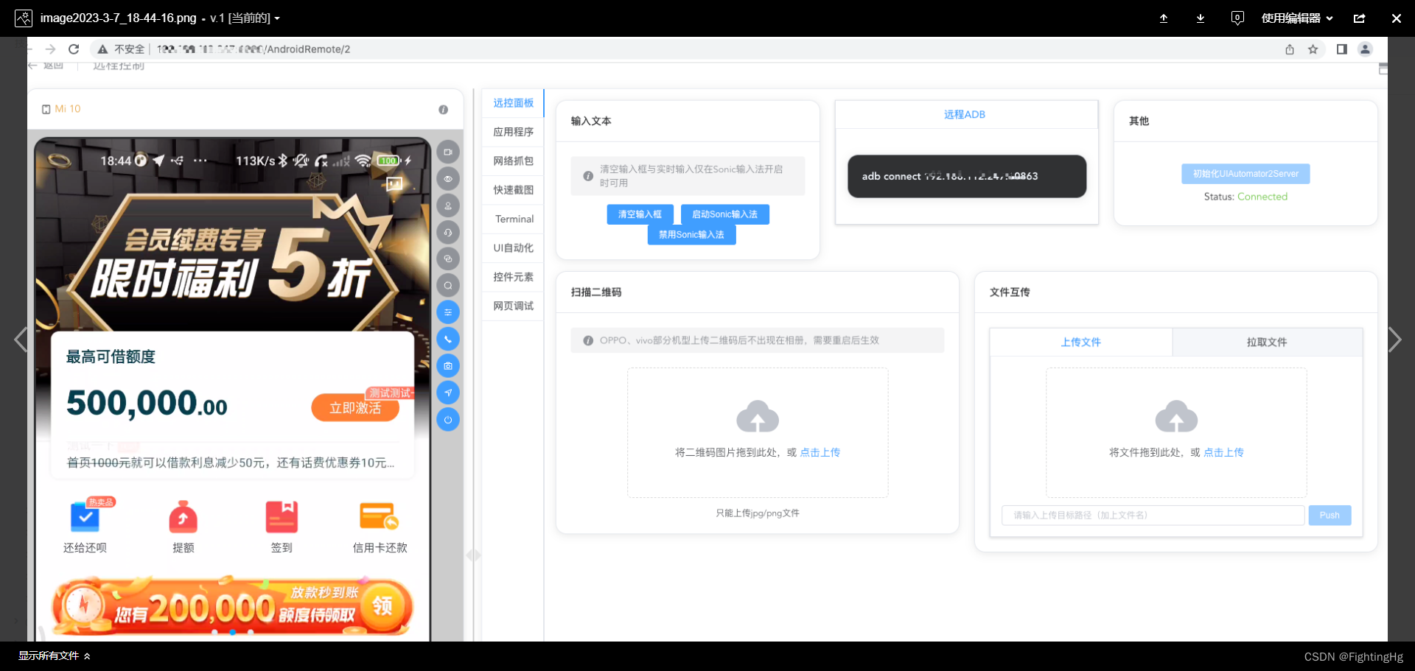Click the blue camera screenshot icon
This screenshot has height=671, width=1415.
(x=448, y=366)
